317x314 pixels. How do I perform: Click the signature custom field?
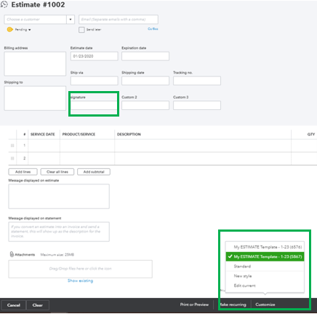(95, 106)
